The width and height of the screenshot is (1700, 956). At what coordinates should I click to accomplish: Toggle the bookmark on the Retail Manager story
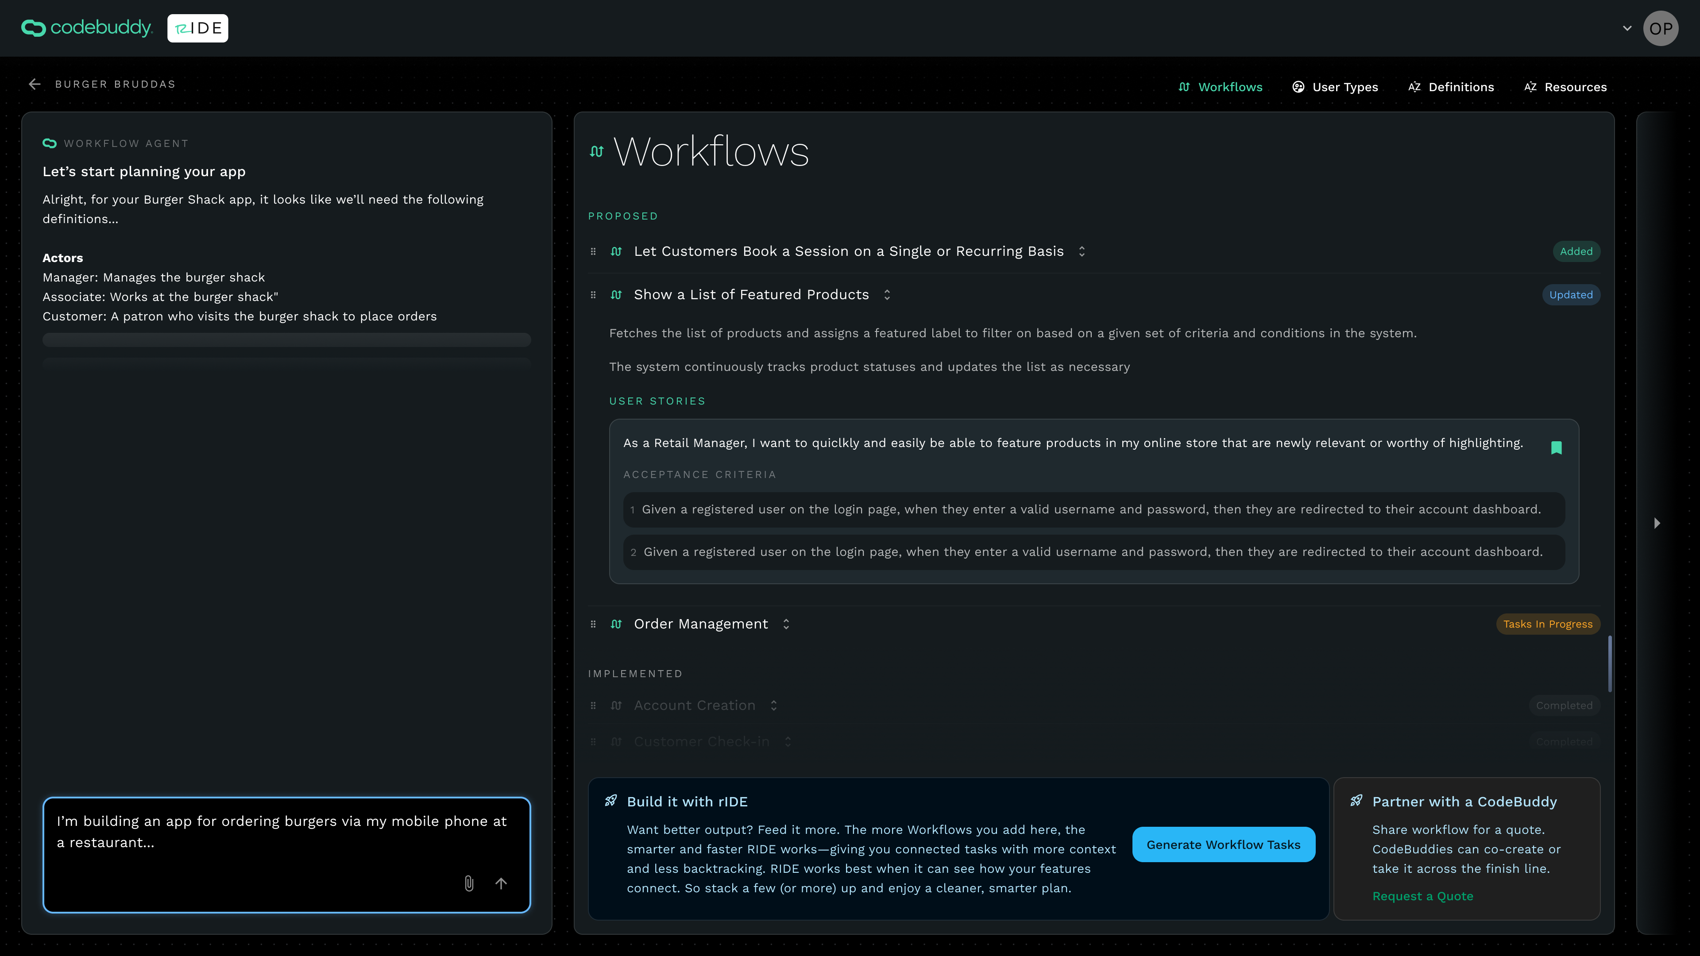click(x=1556, y=448)
